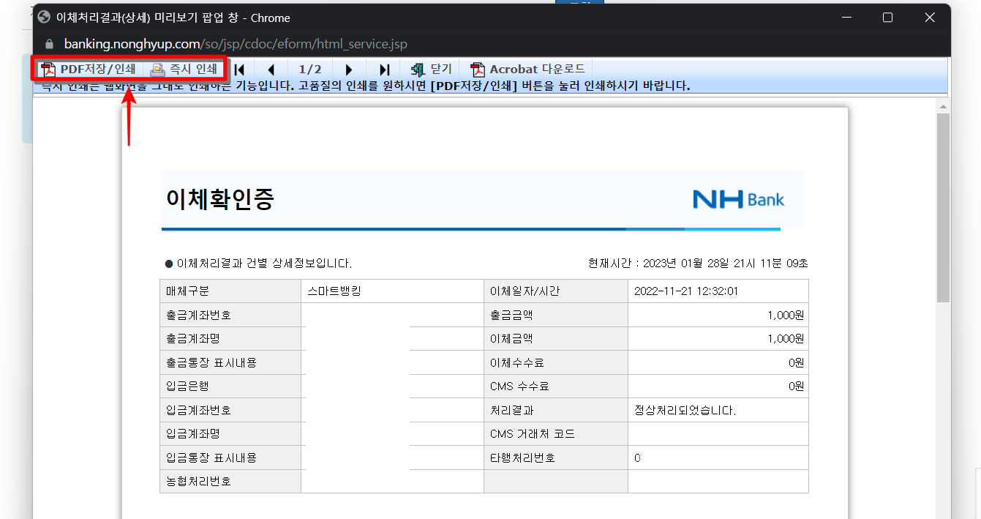Click the 닫기 door icon in the toolbar

(418, 69)
